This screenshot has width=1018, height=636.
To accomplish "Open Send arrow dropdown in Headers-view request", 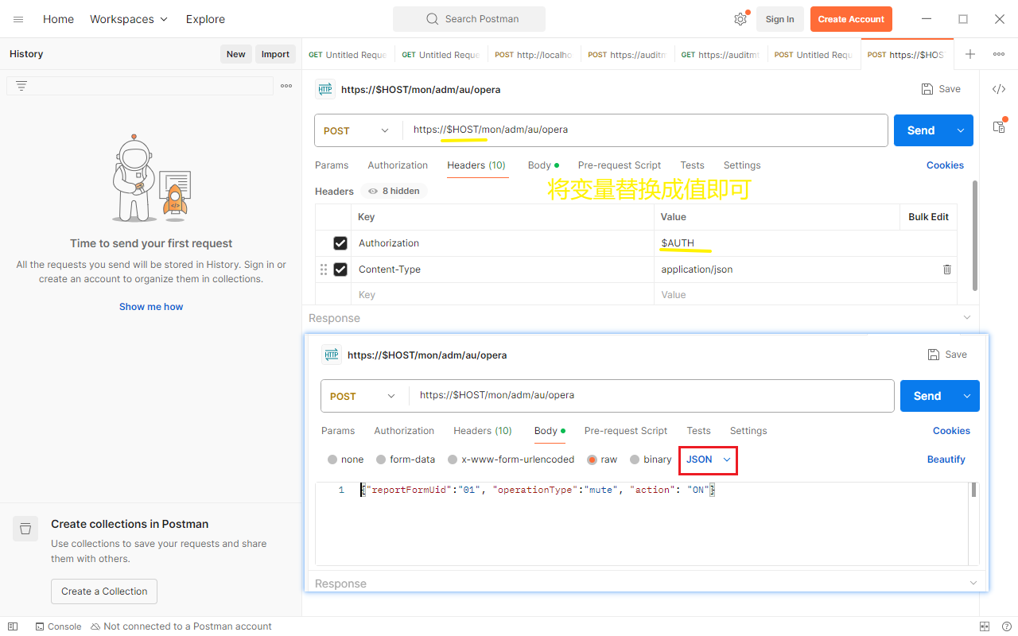I will click(961, 130).
